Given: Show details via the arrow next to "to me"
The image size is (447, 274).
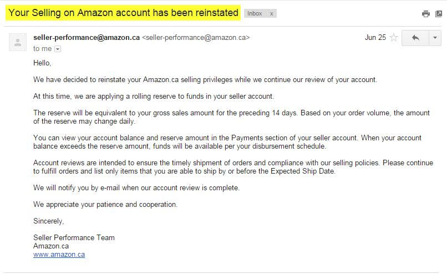Looking at the screenshot, I should coord(58,49).
